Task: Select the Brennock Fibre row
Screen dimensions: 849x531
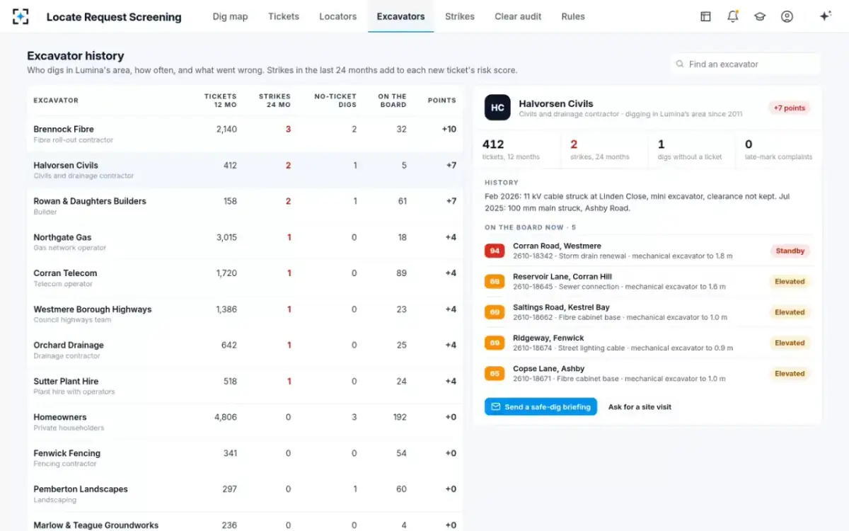Action: click(x=245, y=134)
